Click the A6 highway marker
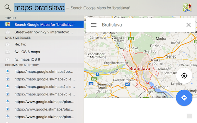 (127, 84)
